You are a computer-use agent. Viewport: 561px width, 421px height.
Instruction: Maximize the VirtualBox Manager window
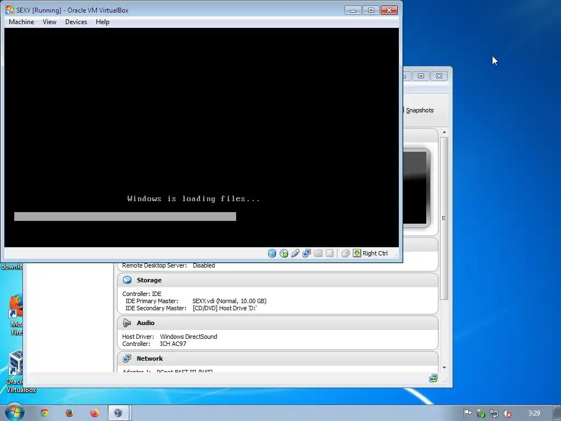(x=421, y=76)
